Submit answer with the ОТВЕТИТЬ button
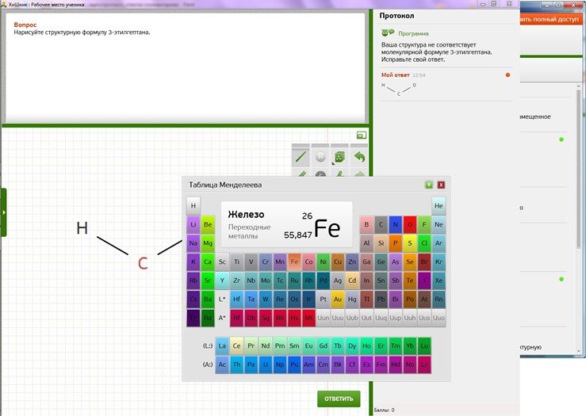Image resolution: width=586 pixels, height=416 pixels. [x=339, y=399]
